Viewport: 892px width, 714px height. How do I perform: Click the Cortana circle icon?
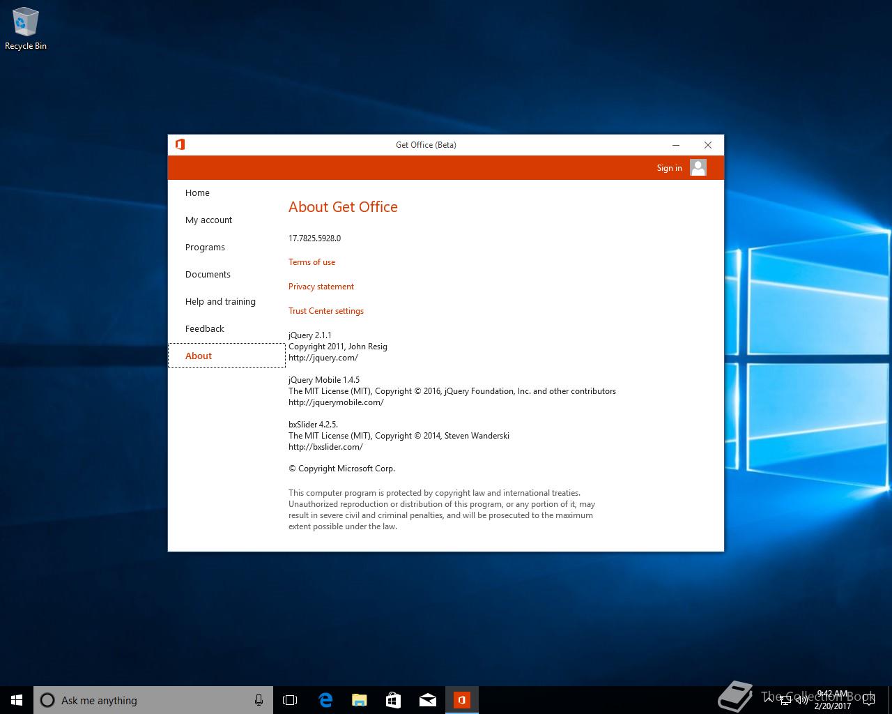[47, 700]
